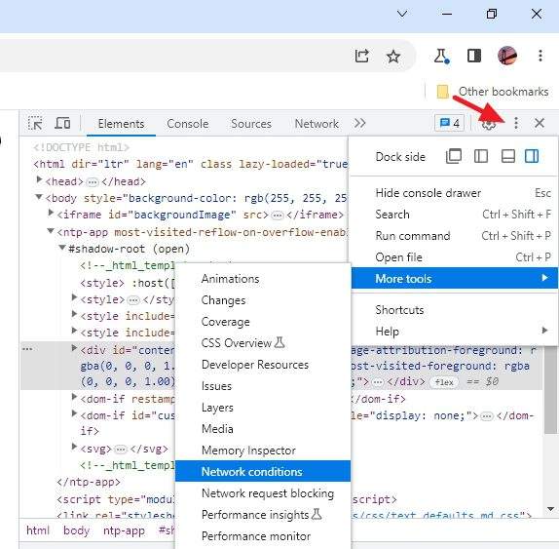Select Network conditions

click(x=263, y=471)
